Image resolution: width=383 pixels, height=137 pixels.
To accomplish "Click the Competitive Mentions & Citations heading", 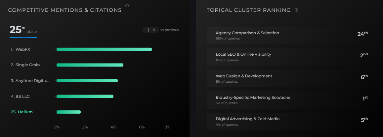I will click(65, 10).
